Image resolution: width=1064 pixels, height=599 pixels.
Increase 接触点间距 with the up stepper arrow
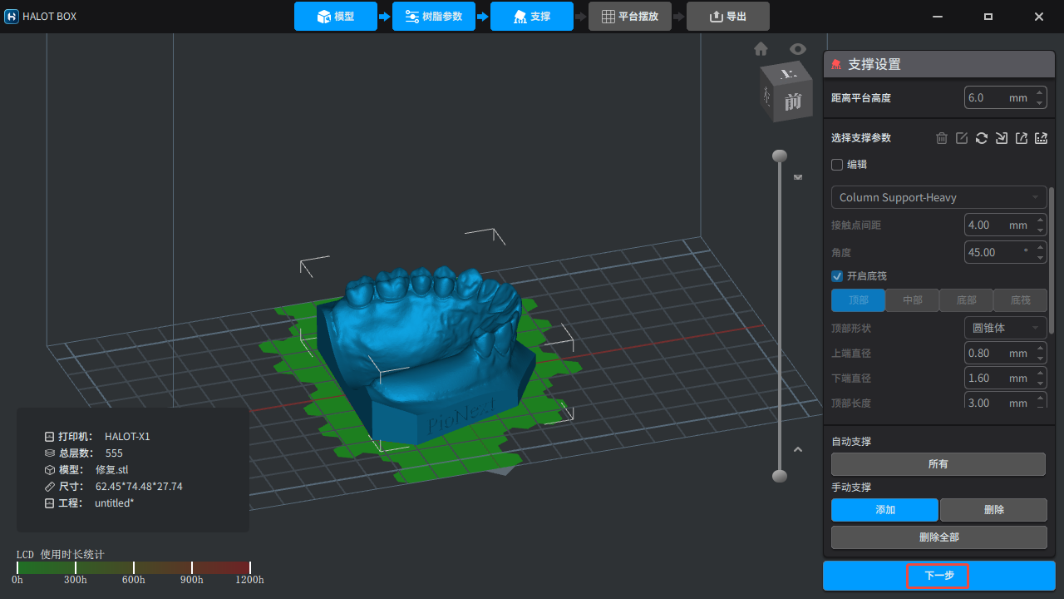pyautogui.click(x=1039, y=220)
